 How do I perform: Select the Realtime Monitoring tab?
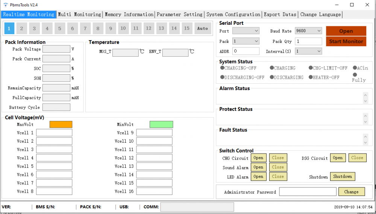click(29, 14)
